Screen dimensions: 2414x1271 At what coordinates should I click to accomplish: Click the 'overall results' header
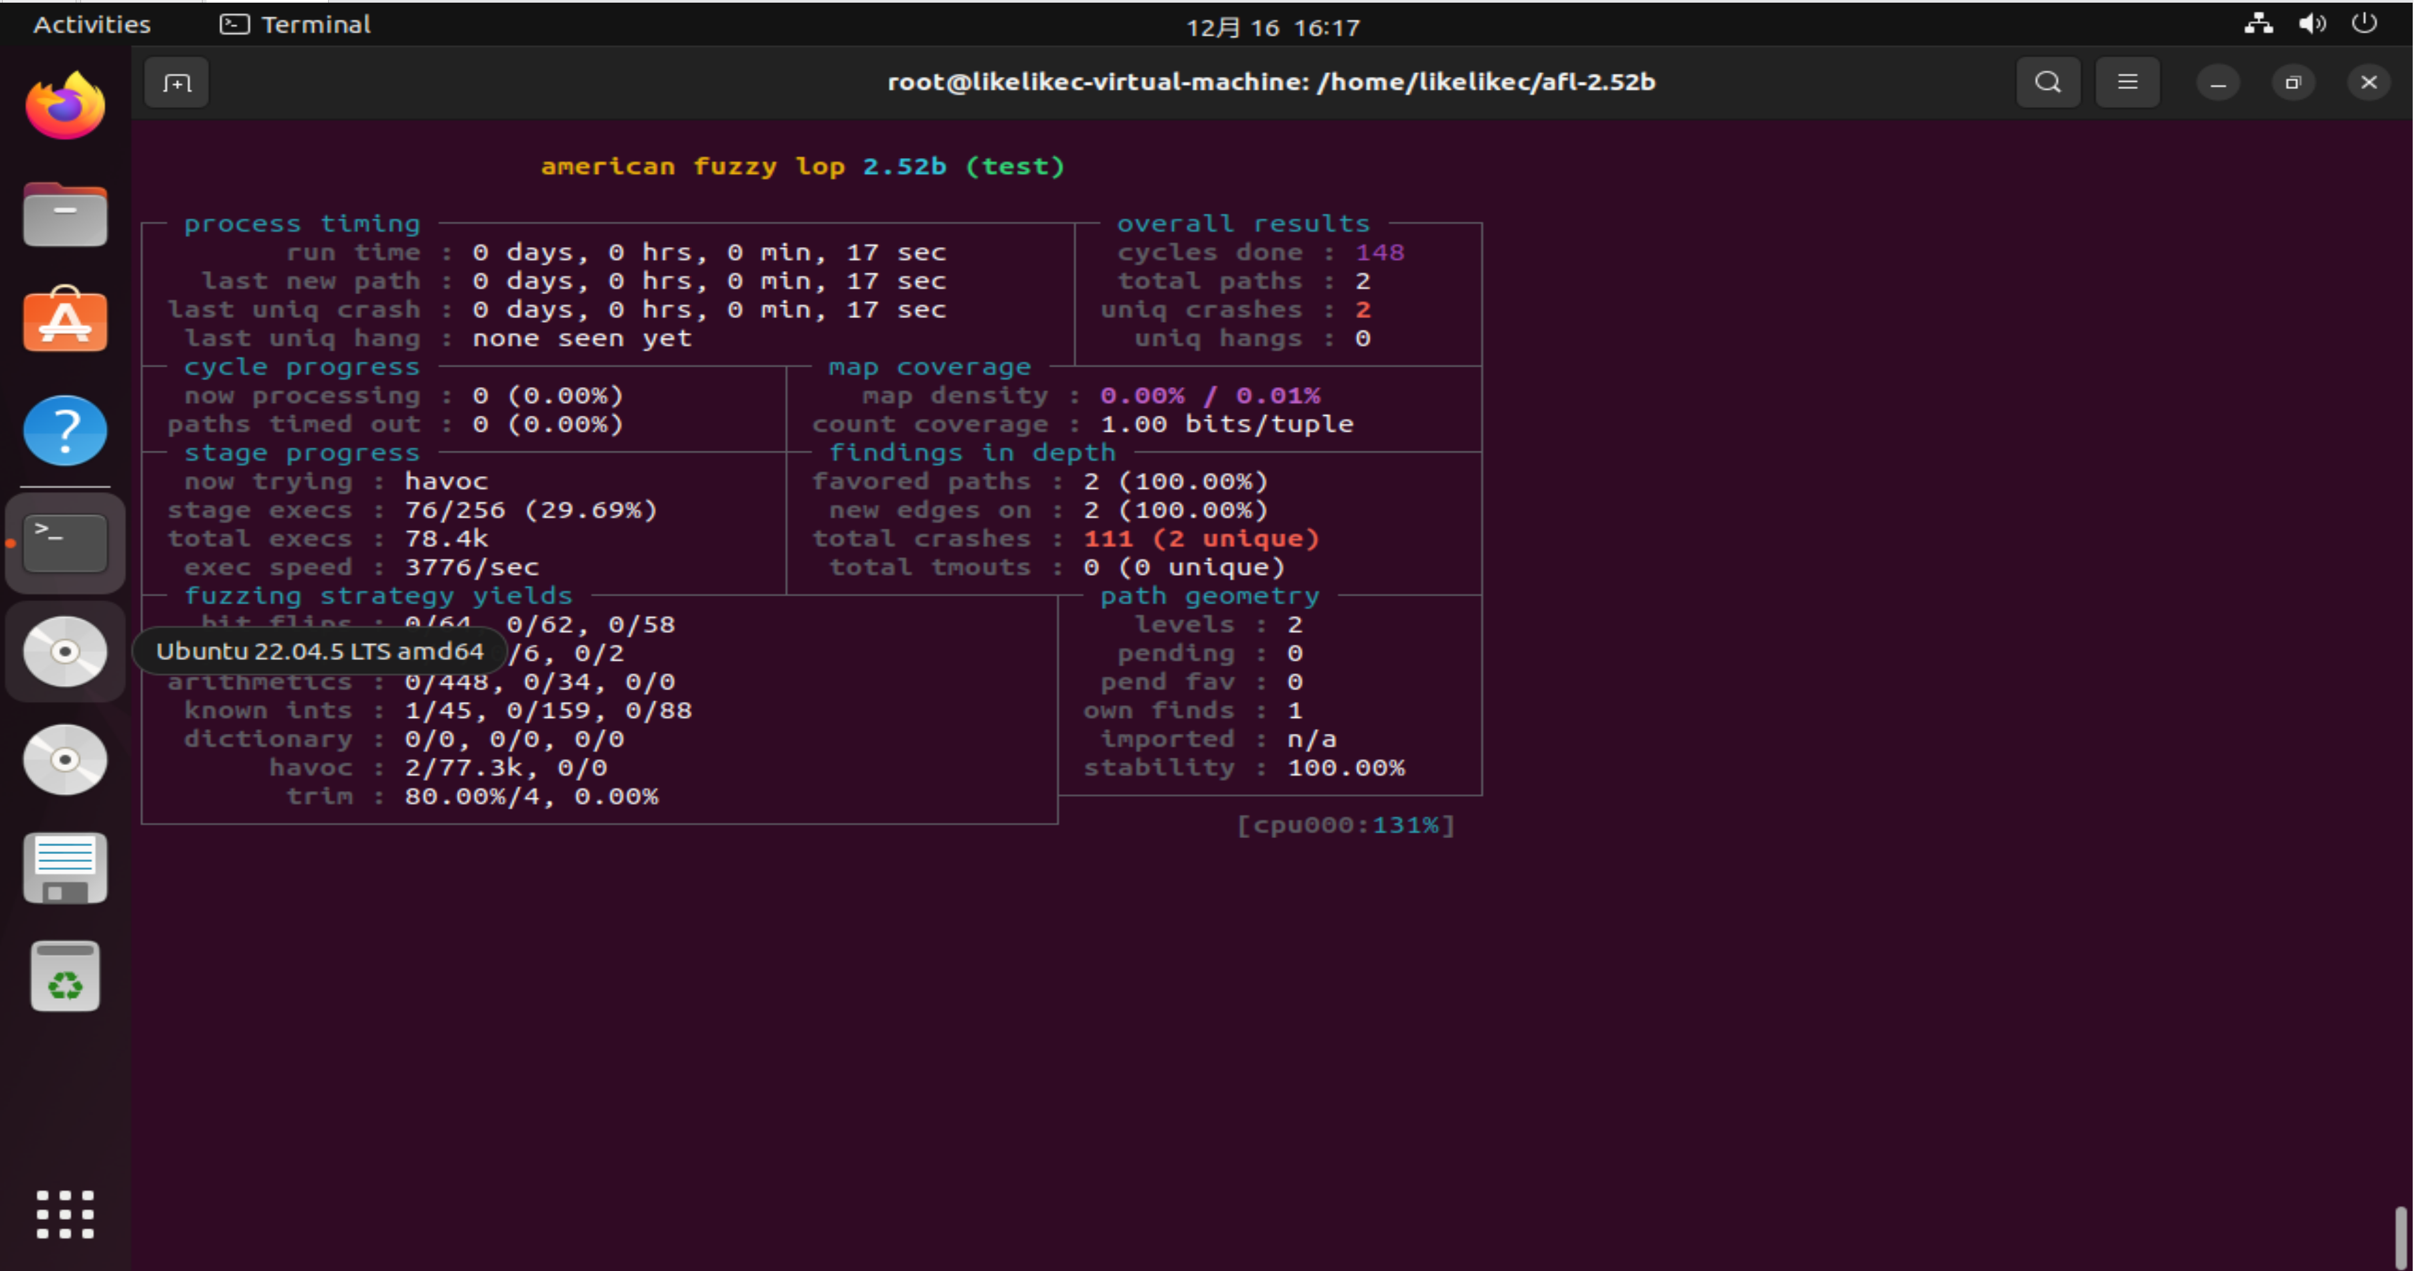coord(1243,224)
